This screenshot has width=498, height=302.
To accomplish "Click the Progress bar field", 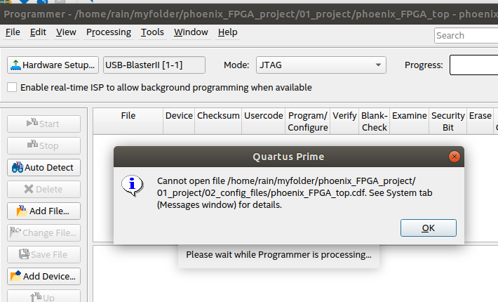I will point(473,65).
